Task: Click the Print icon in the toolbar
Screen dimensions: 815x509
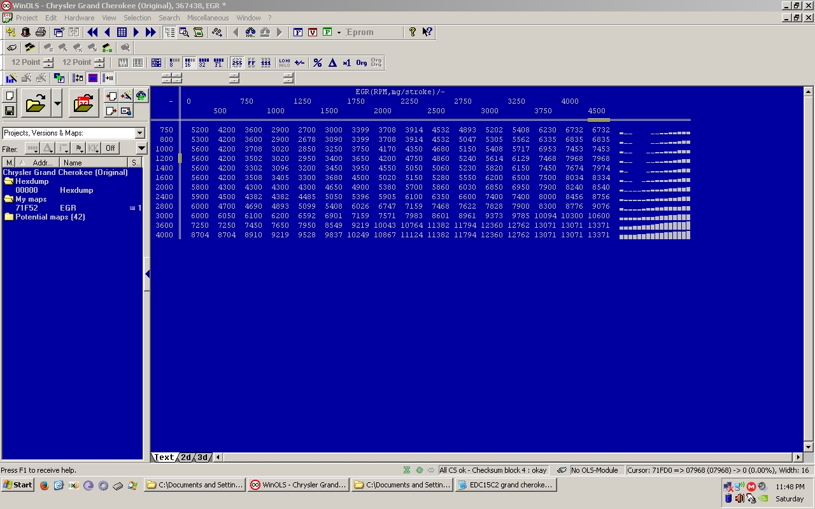Action: pos(41,32)
